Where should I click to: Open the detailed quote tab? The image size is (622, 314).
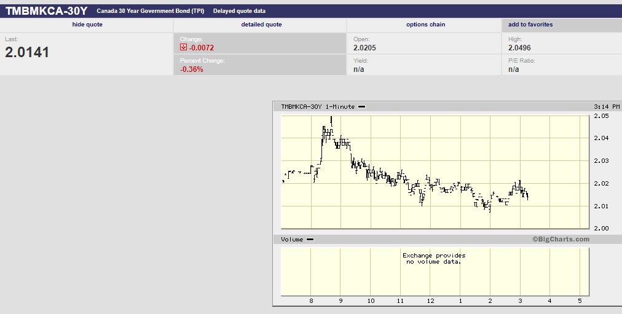pos(261,25)
